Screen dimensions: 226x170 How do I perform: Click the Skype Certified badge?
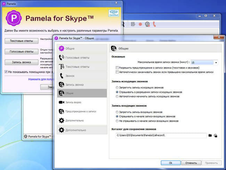(x=114, y=13)
